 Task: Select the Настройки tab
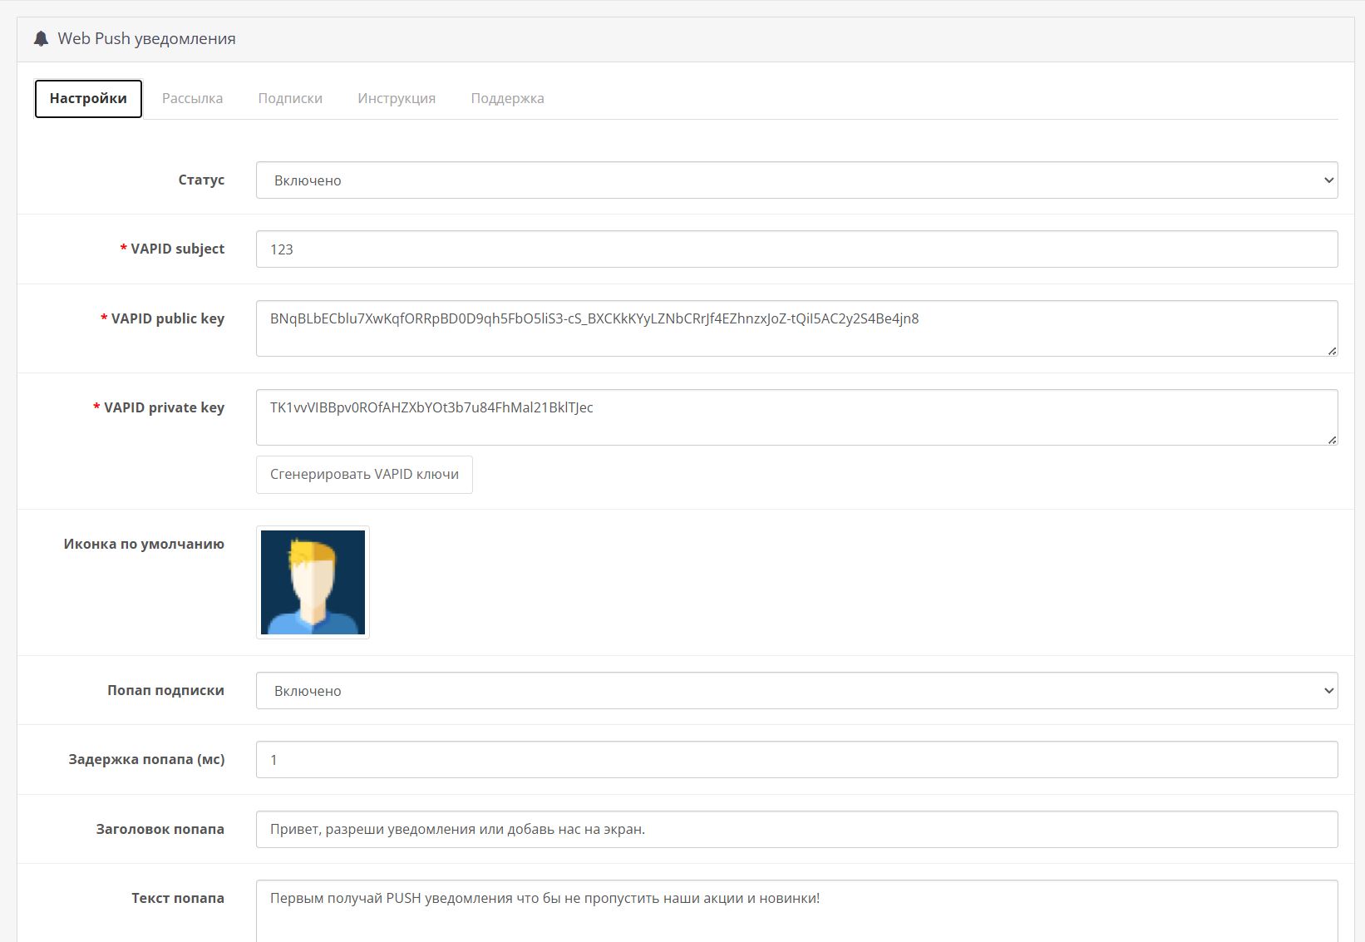88,98
